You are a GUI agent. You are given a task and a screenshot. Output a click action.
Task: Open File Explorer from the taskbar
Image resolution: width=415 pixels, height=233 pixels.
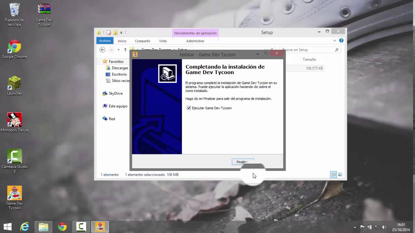click(x=44, y=227)
